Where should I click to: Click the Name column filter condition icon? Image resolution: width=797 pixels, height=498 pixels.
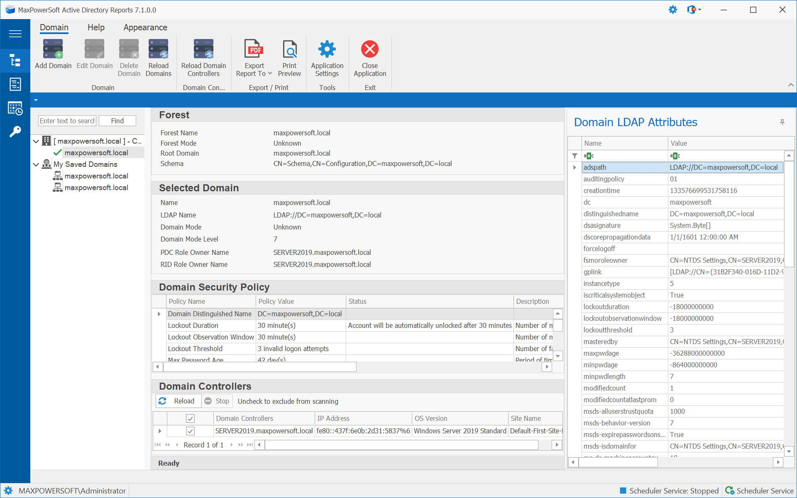pos(589,156)
